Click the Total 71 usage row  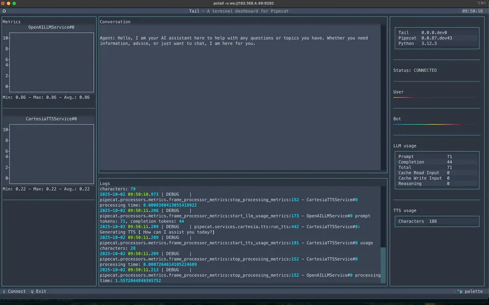pos(437,168)
